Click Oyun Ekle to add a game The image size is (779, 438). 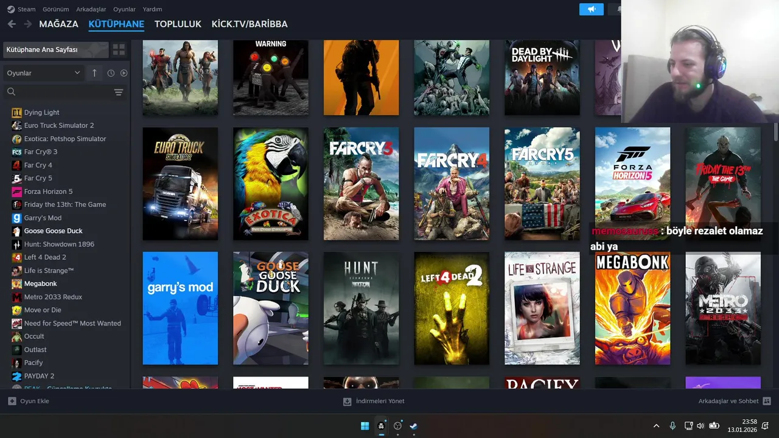coord(29,401)
